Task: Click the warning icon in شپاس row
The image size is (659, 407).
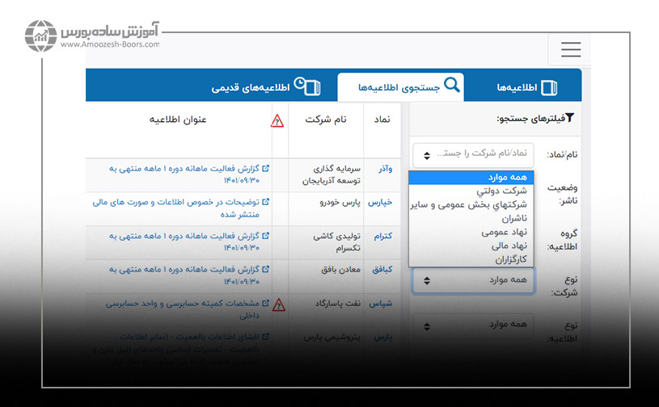Action: pos(278,304)
